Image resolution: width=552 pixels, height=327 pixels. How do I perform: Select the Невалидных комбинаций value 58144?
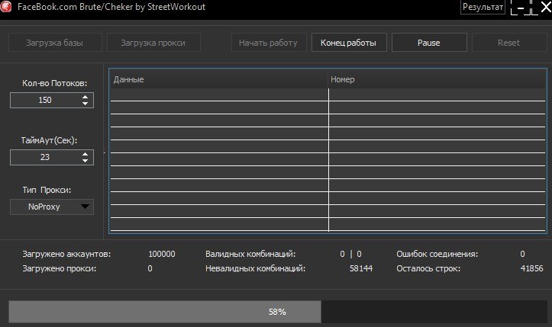(x=361, y=268)
